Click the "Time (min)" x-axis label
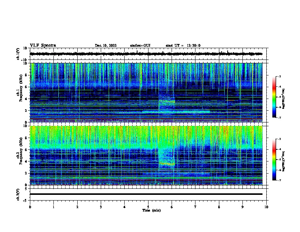The height and width of the screenshot is (232, 300). coord(152,210)
